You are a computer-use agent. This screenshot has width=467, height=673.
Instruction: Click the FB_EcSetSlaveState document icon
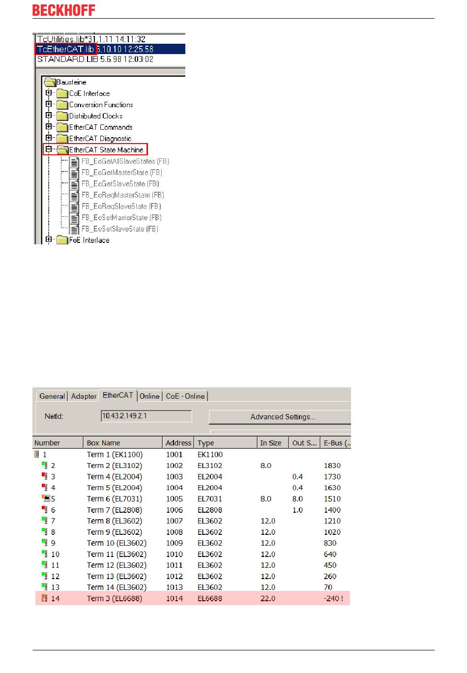[74, 230]
